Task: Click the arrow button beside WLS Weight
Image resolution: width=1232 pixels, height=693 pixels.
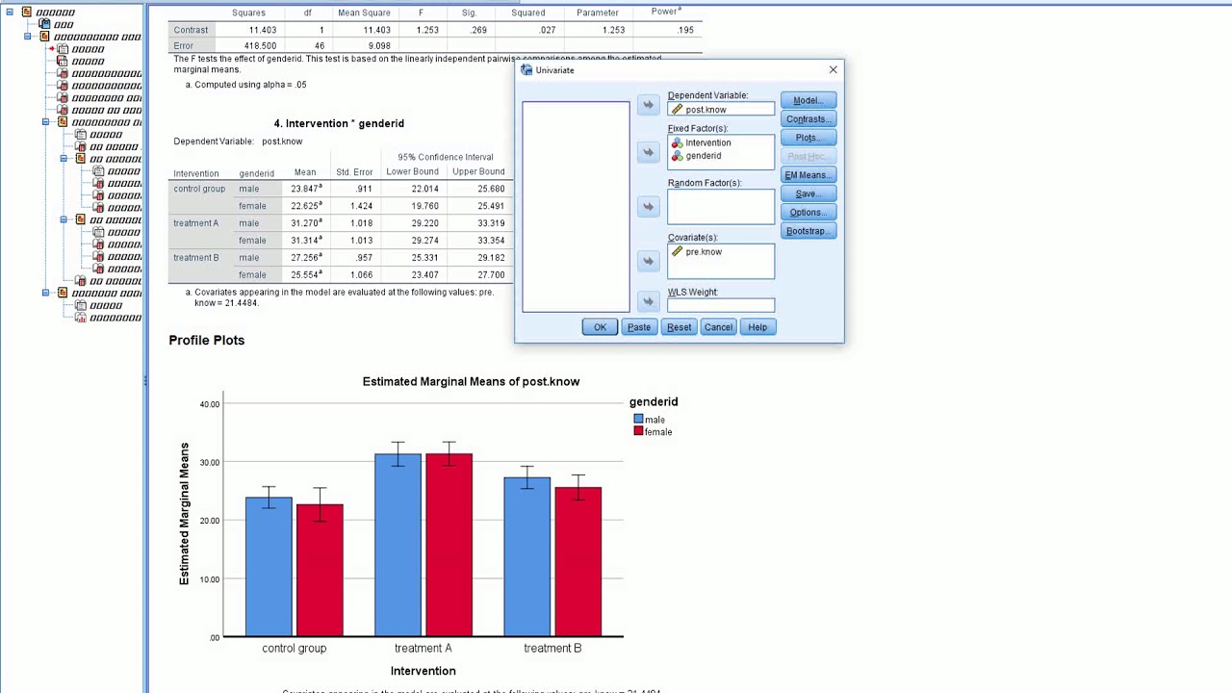Action: click(648, 301)
